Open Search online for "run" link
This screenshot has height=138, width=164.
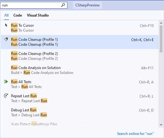coord(135,134)
